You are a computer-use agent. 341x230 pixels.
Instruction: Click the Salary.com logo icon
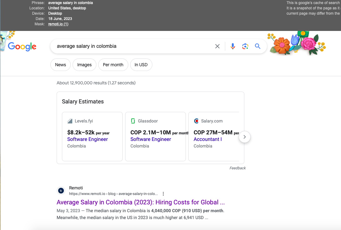point(196,121)
